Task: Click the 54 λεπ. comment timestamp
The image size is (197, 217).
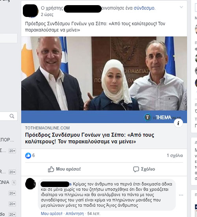Action: tap(94, 213)
